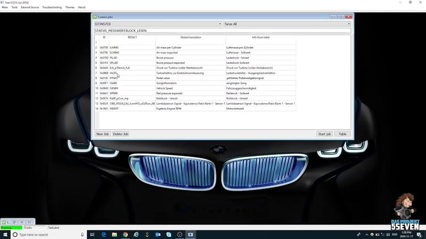Open Skype from the taskbar
426x239 pixels.
click(169, 234)
